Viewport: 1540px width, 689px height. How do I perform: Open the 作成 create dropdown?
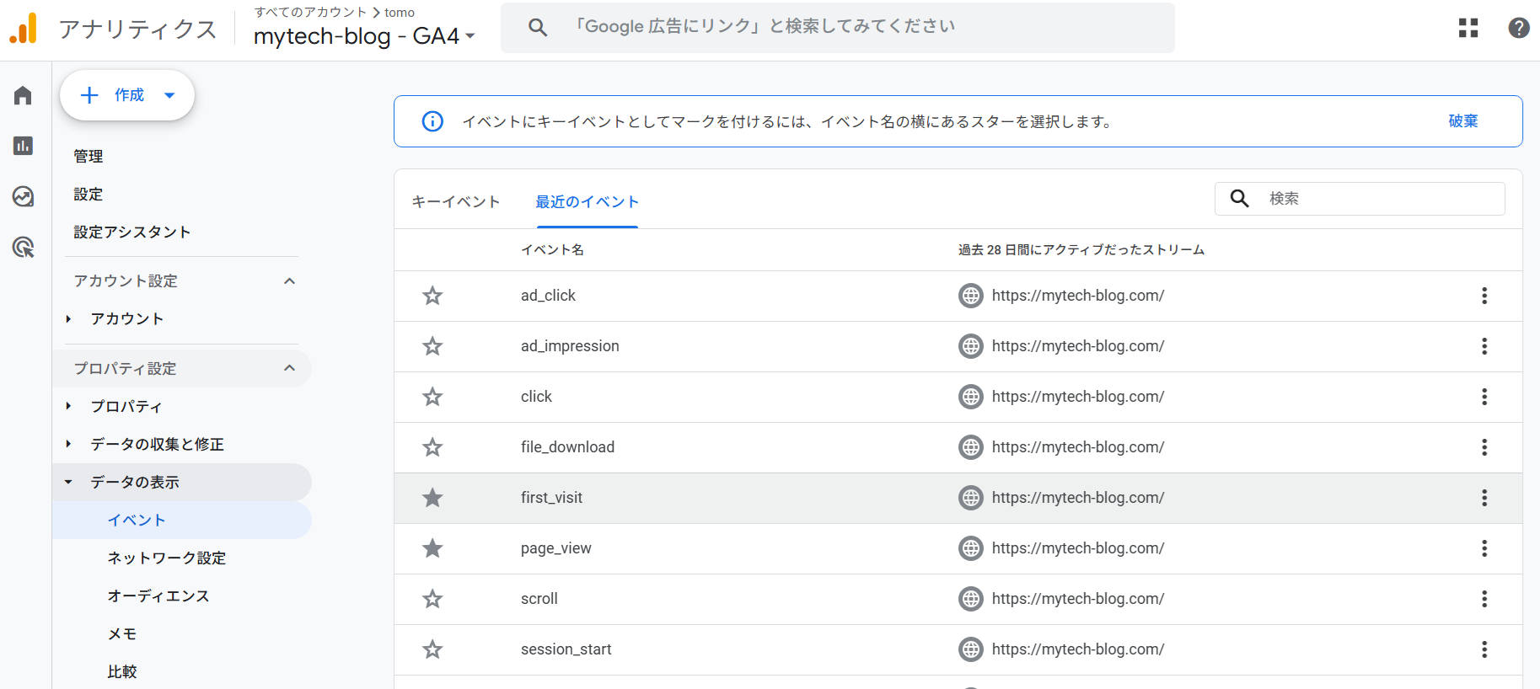click(127, 95)
